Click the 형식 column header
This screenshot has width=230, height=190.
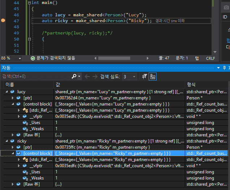coord(191,84)
